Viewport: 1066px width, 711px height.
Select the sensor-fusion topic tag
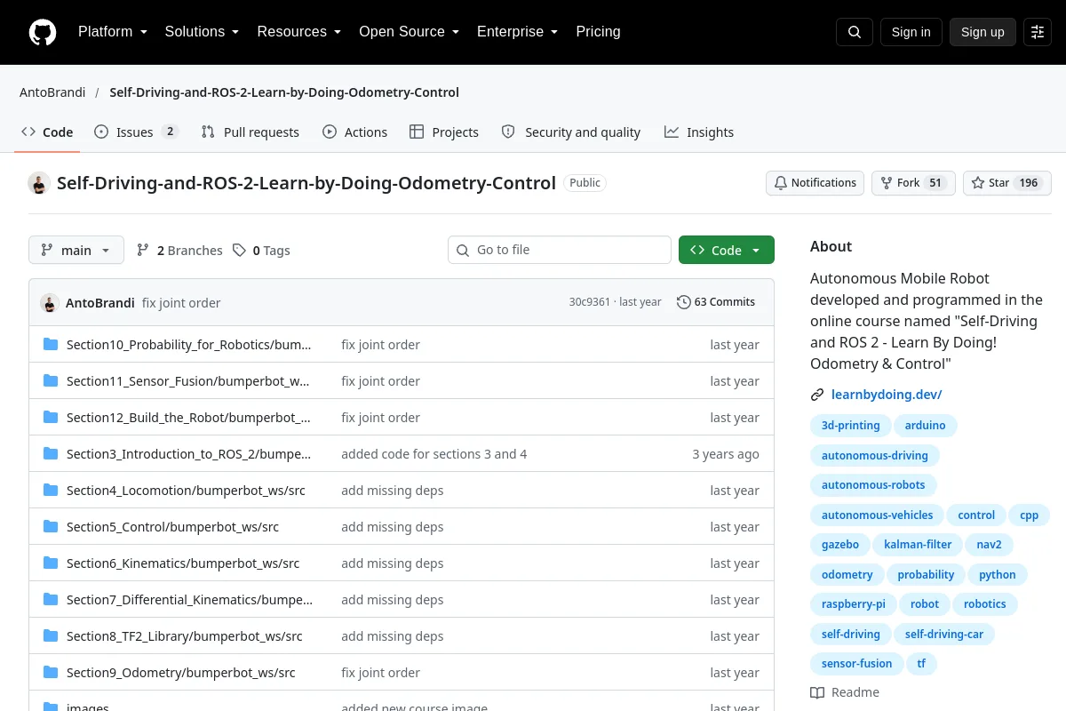pyautogui.click(x=856, y=664)
